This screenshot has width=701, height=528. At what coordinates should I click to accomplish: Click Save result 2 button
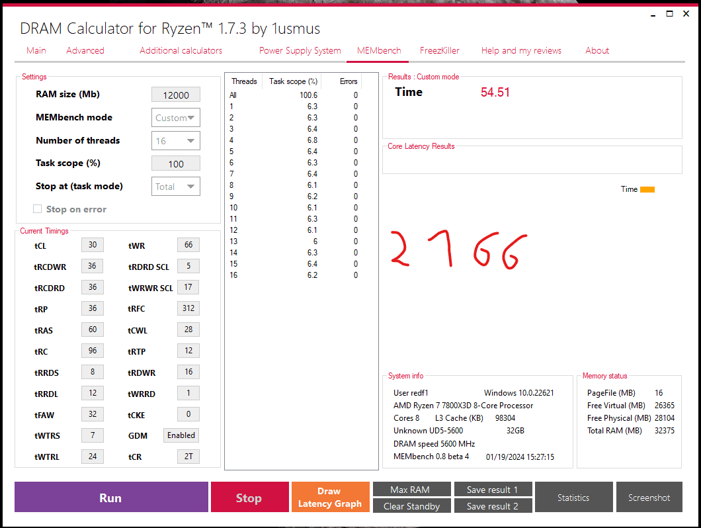tap(493, 506)
